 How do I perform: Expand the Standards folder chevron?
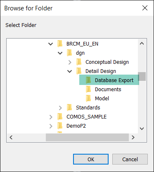click(60, 108)
